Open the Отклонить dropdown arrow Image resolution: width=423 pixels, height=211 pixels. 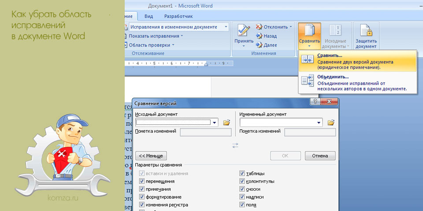click(290, 27)
